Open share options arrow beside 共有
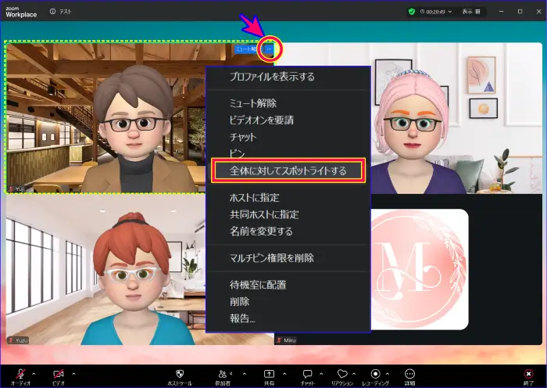This screenshot has height=388, width=547. [x=284, y=374]
